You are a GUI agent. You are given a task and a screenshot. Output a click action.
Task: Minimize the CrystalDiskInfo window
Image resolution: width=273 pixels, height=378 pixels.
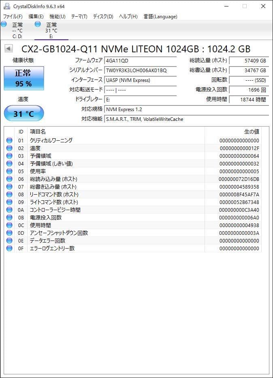[226, 6]
